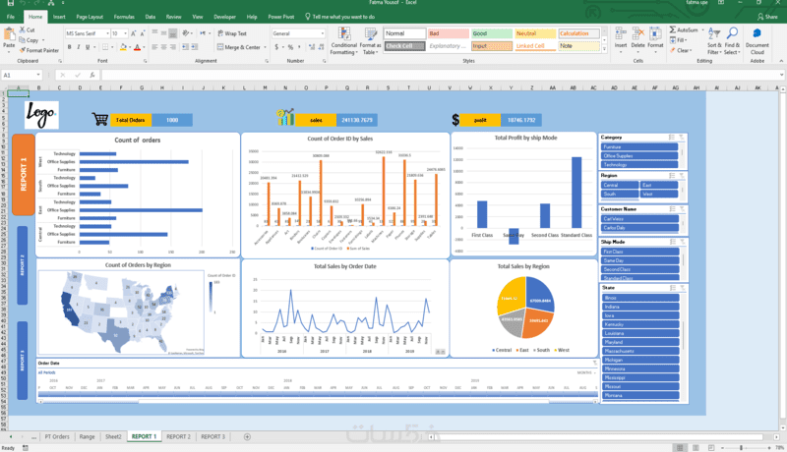Toggle Bold formatting
This screenshot has width=787, height=452.
(69, 47)
